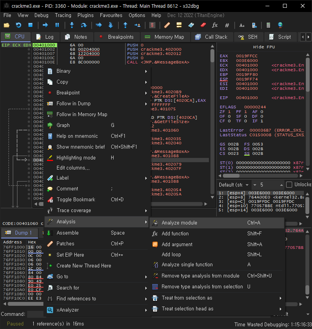The height and width of the screenshot is (329, 312).
Task: Choose Create New Thread Here
Action: [x=97, y=266]
